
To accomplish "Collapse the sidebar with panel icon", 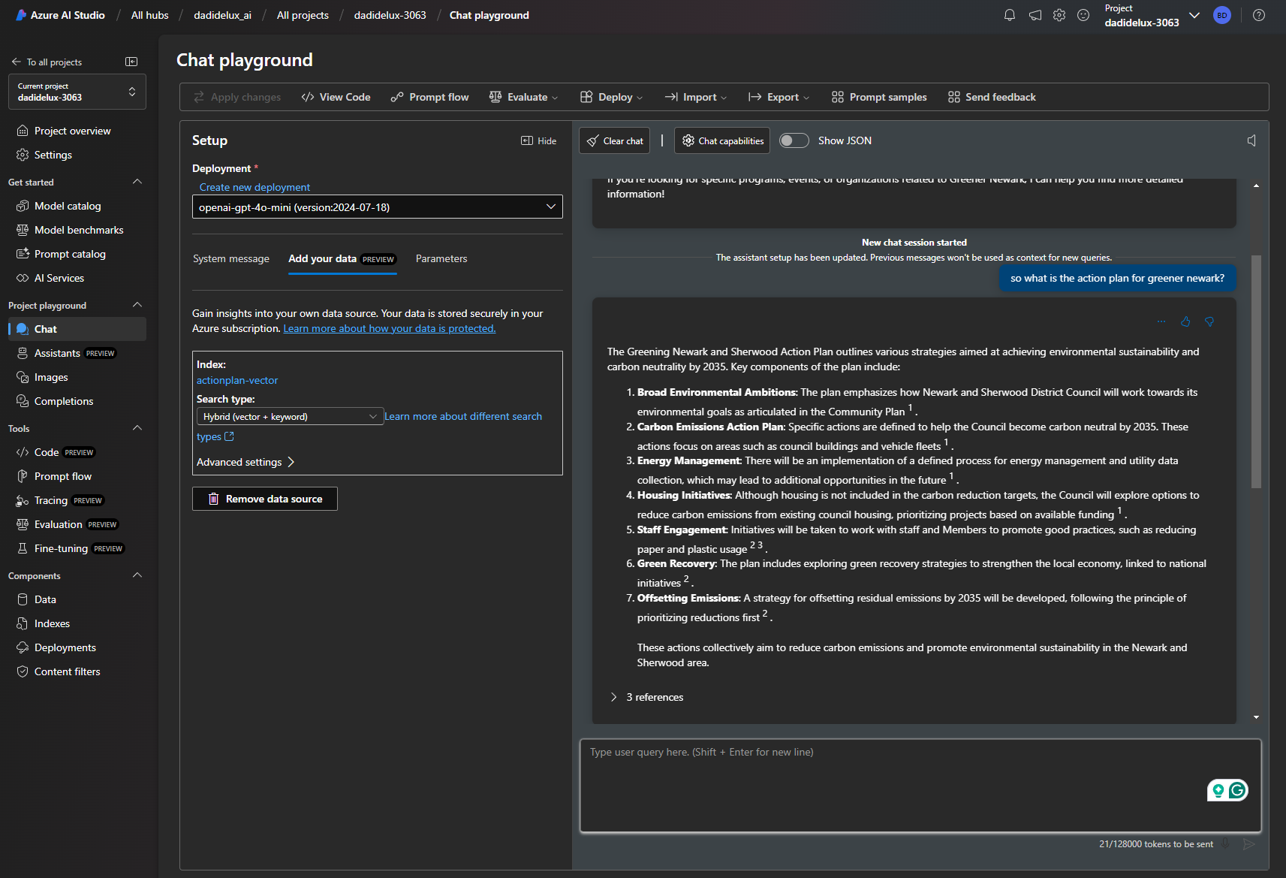I will tap(131, 62).
